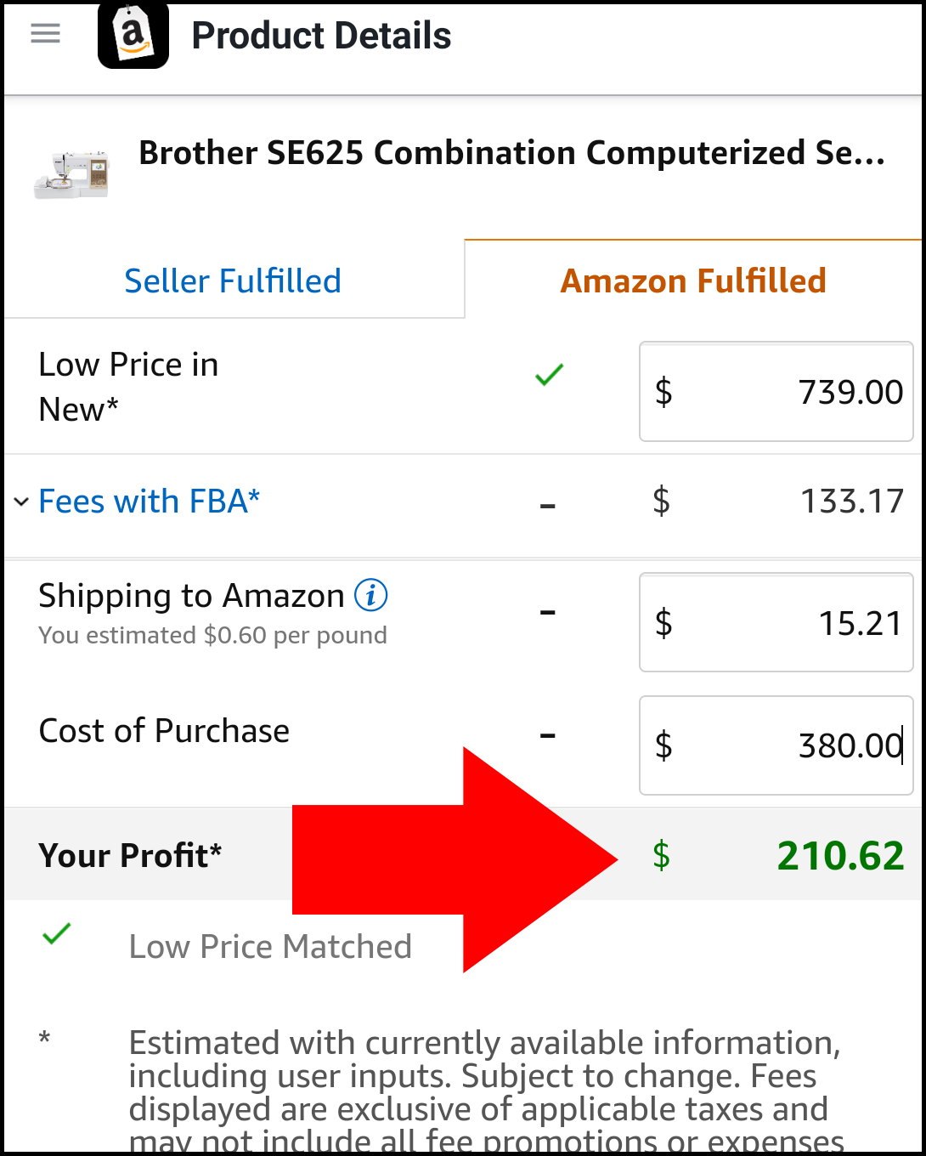Click green checkmark beside Low Price Matched
Screen dimensions: 926x1156
(x=56, y=934)
